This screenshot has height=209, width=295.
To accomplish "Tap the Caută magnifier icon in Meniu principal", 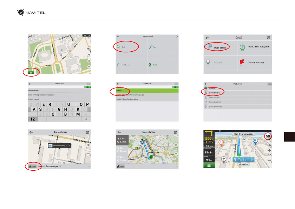I will 119,46.
